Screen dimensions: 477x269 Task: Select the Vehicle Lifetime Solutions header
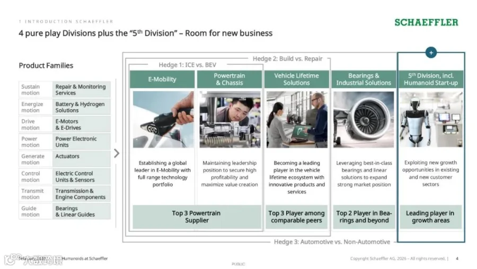(x=297, y=79)
